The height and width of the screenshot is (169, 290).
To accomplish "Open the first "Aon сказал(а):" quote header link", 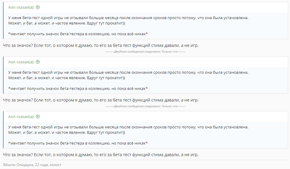I will (x=21, y=7).
